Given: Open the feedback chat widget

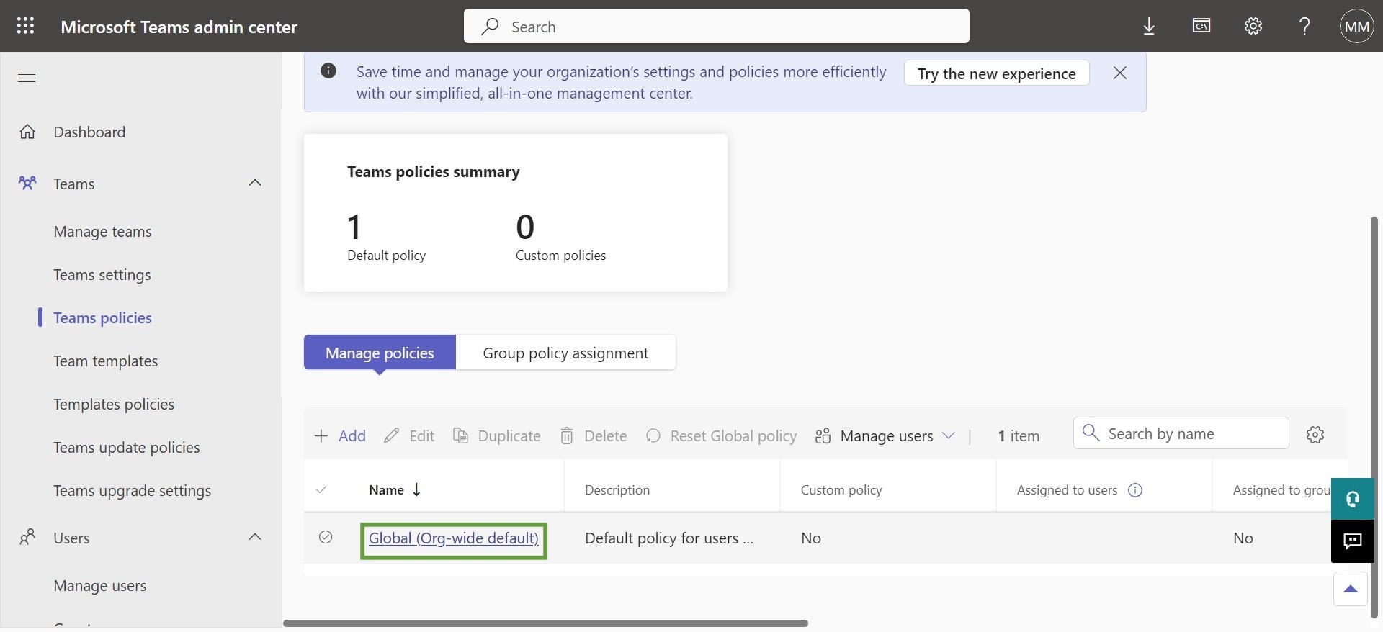Looking at the screenshot, I should click(x=1353, y=541).
